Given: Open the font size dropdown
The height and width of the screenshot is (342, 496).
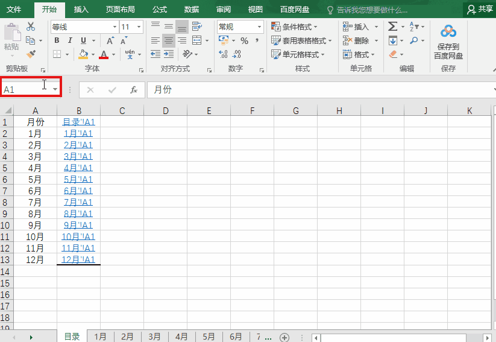Looking at the screenshot, I should point(139,27).
